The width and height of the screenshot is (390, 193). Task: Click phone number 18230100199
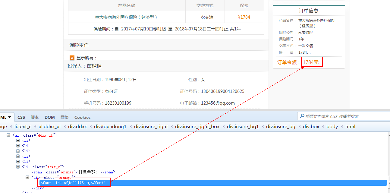[118, 103]
